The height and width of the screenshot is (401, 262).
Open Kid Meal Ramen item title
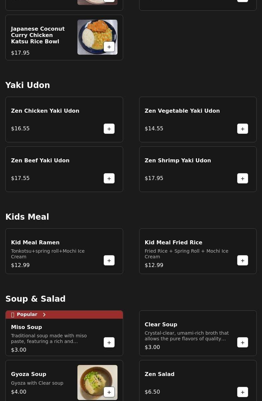click(35, 243)
